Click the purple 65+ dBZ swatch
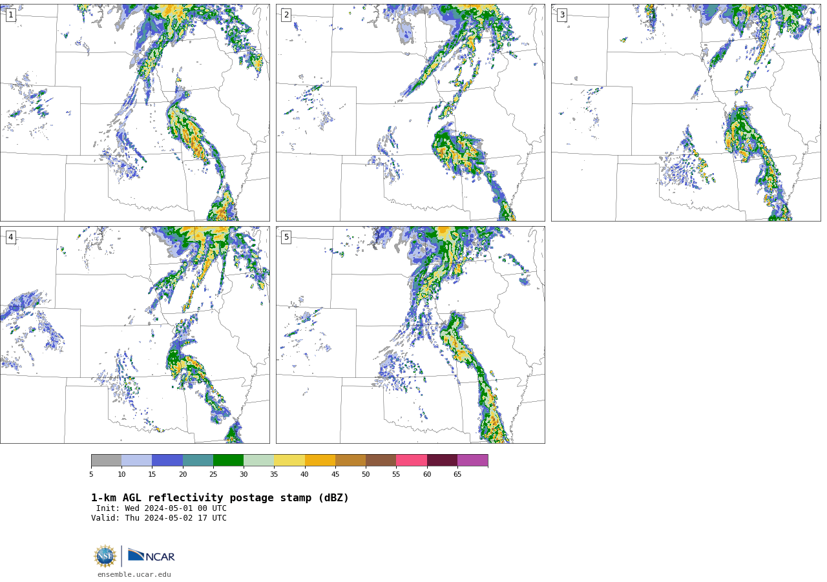The width and height of the screenshot is (827, 582). pyautogui.click(x=473, y=461)
